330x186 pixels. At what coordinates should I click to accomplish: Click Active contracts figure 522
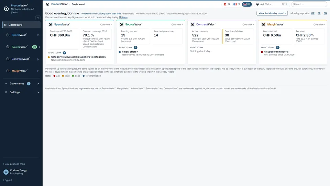point(195,35)
